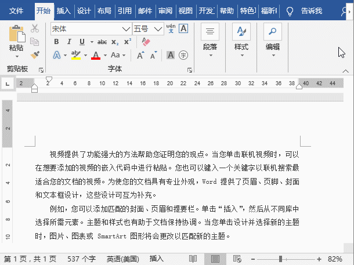The image size is (354, 265).
Task: Toggle superscript formatting
Action: (x=128, y=42)
